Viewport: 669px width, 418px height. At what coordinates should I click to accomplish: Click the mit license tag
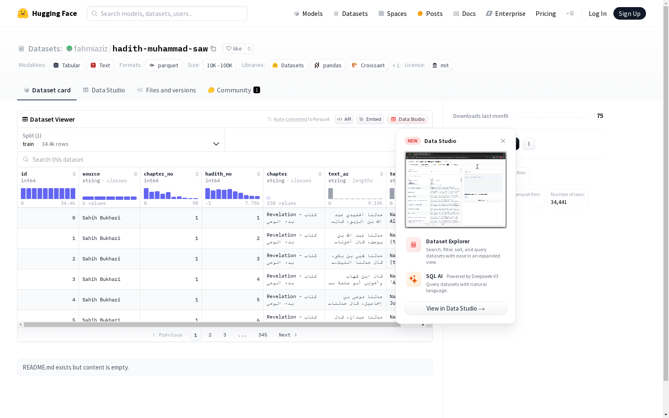441,65
